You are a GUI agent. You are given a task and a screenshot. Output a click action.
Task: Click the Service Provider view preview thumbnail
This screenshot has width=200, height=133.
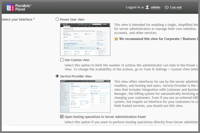click(85, 96)
